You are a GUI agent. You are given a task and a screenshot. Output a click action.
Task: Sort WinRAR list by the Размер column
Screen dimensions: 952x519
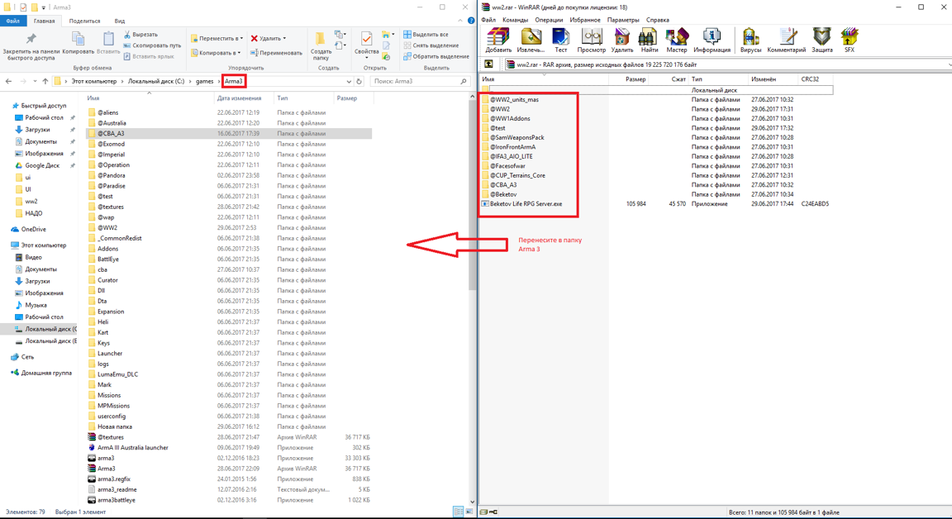(x=628, y=79)
